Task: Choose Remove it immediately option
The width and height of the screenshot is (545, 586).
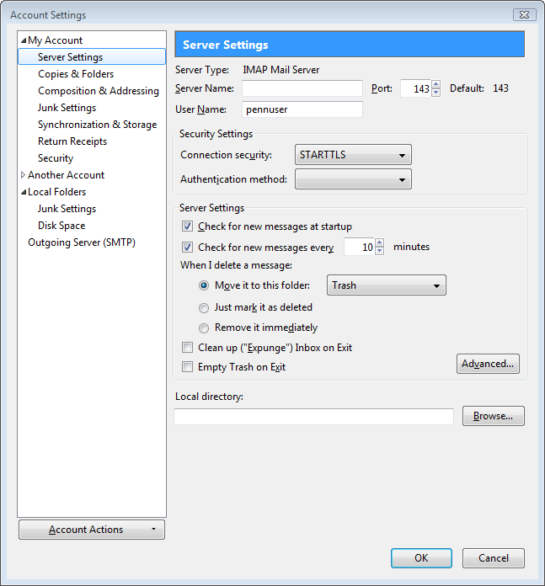Action: pyautogui.click(x=204, y=328)
